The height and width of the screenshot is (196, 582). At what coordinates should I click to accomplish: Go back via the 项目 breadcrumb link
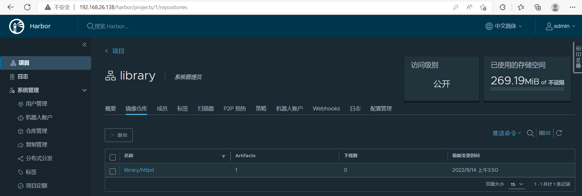[118, 51]
